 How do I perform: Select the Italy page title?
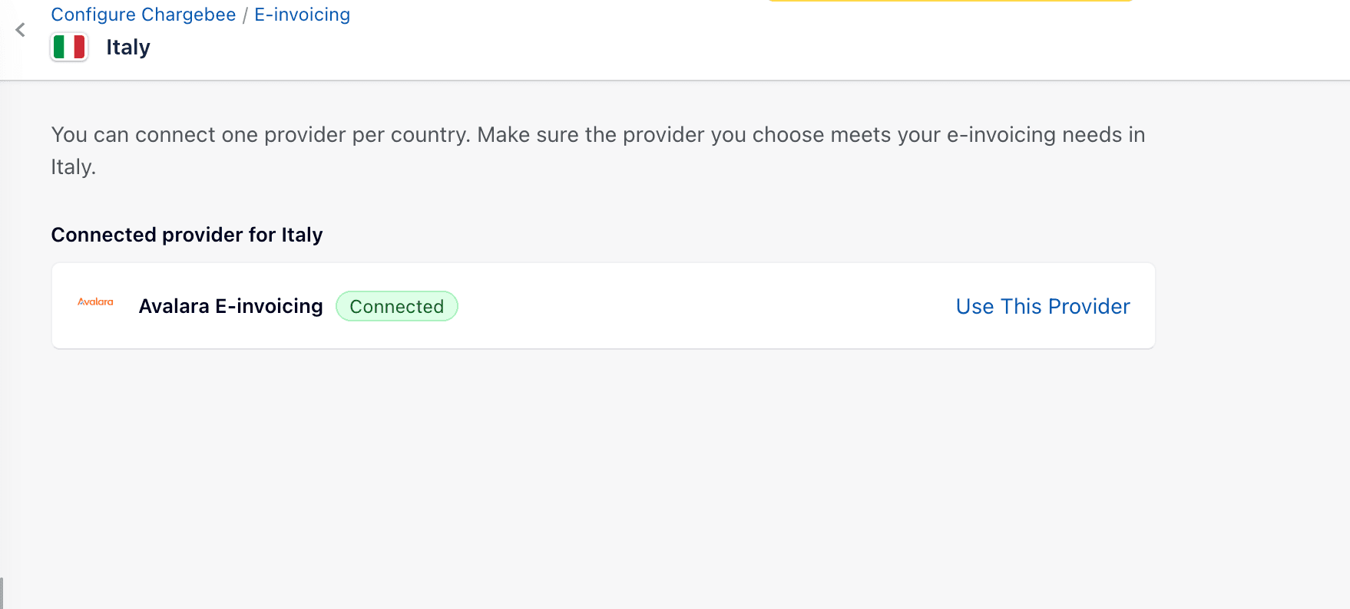[127, 48]
